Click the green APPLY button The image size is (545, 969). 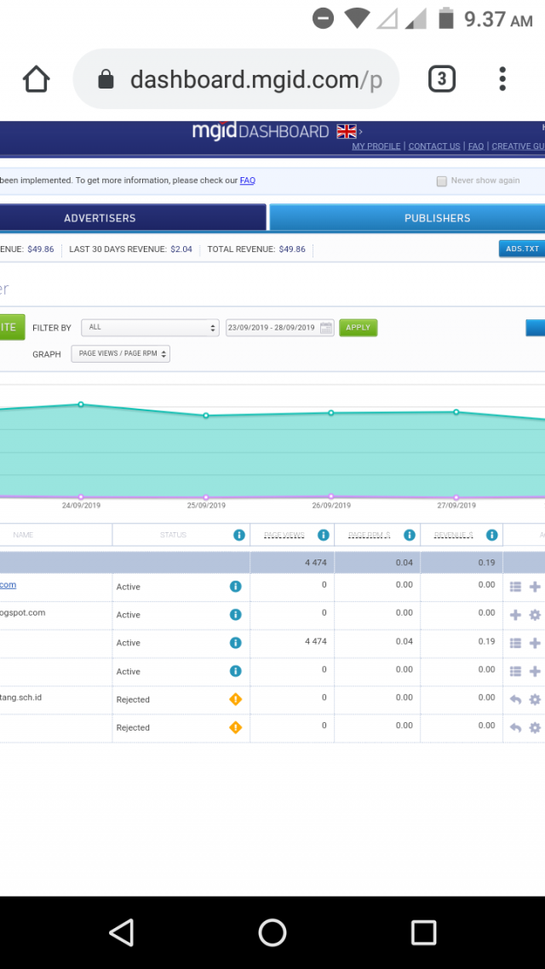tap(358, 328)
